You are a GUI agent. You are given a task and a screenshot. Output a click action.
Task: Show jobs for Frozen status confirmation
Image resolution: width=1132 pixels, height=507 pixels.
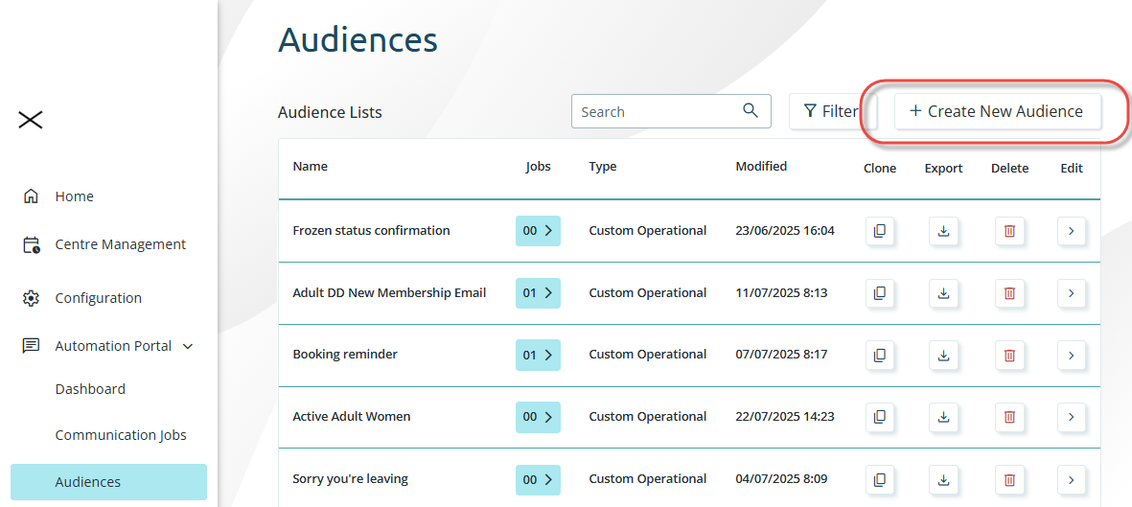coord(538,231)
